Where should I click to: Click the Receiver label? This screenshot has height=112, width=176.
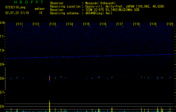point(57,10)
